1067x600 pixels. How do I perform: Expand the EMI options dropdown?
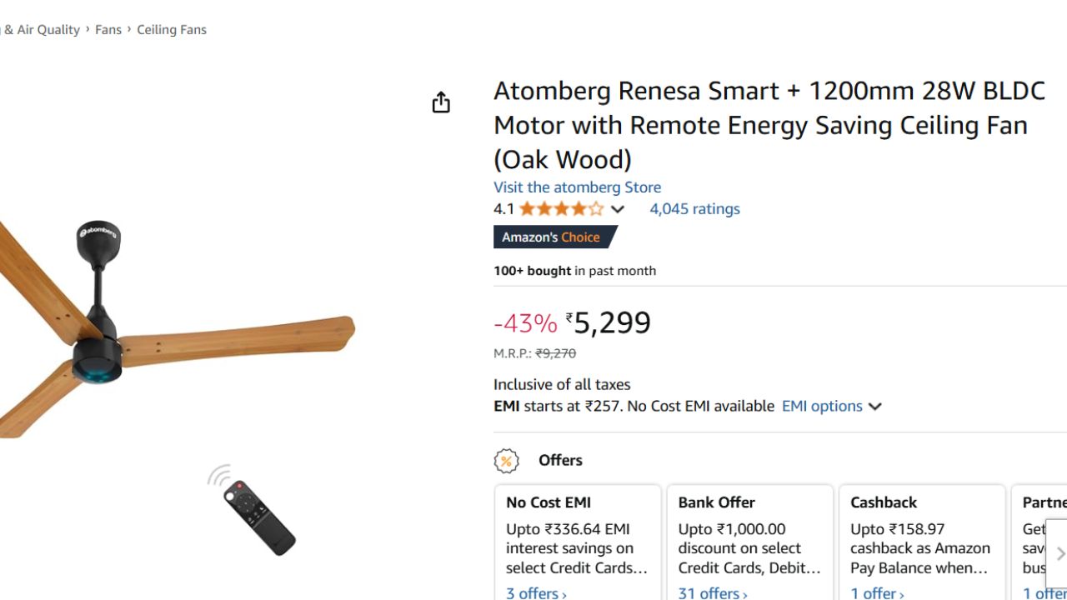pyautogui.click(x=831, y=407)
